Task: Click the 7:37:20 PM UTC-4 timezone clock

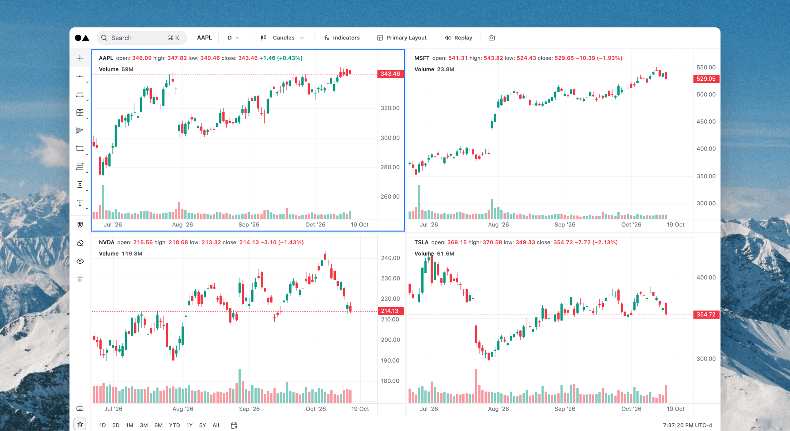Action: [x=687, y=425]
